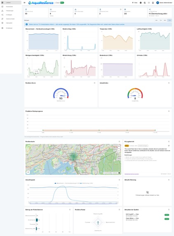This screenshot has width=174, height=236.
Task: Zoom out on the Resilienzkarte map
Action: pos(119,149)
